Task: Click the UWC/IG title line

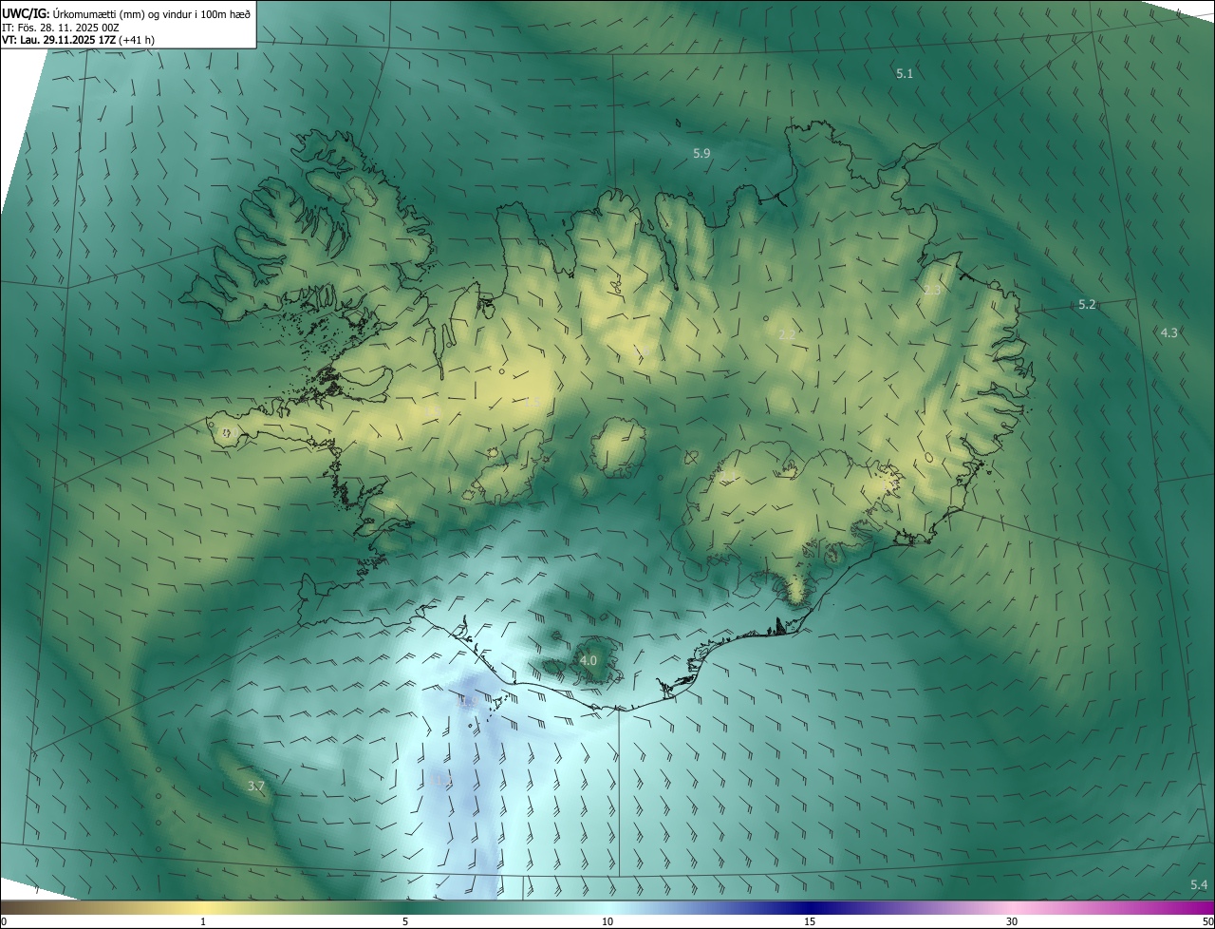Action: coord(126,12)
